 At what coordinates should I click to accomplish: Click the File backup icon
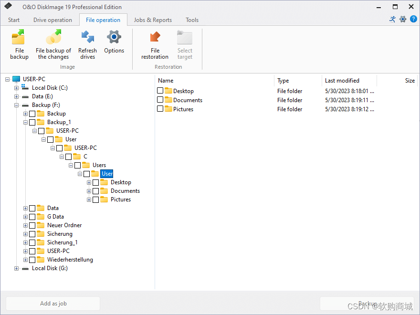pos(18,37)
